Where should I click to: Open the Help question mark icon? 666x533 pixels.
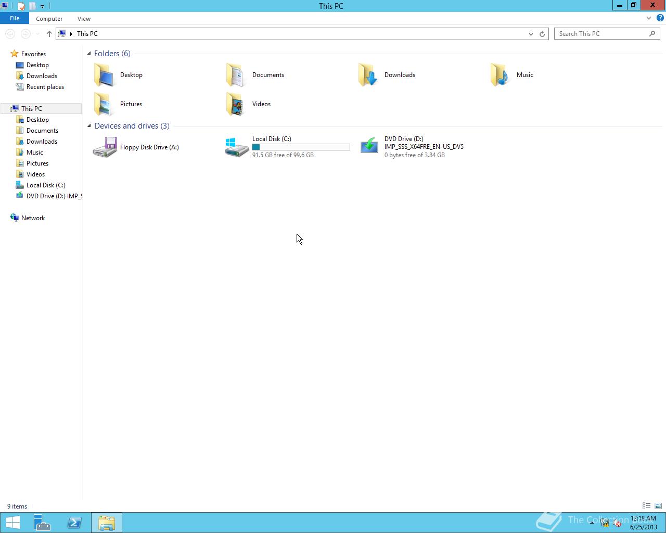660,18
